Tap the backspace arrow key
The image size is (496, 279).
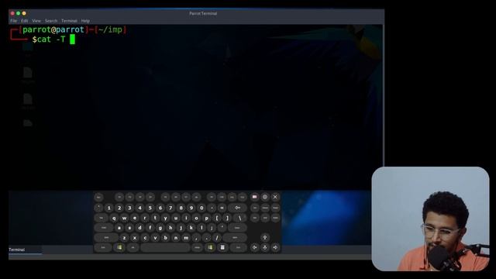click(x=237, y=208)
